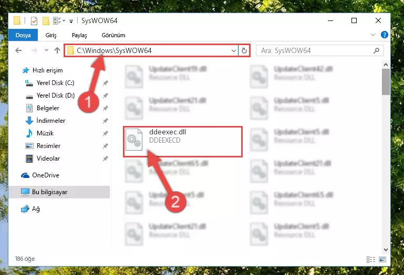Click the vertical scrollbar thumb

click(386, 82)
